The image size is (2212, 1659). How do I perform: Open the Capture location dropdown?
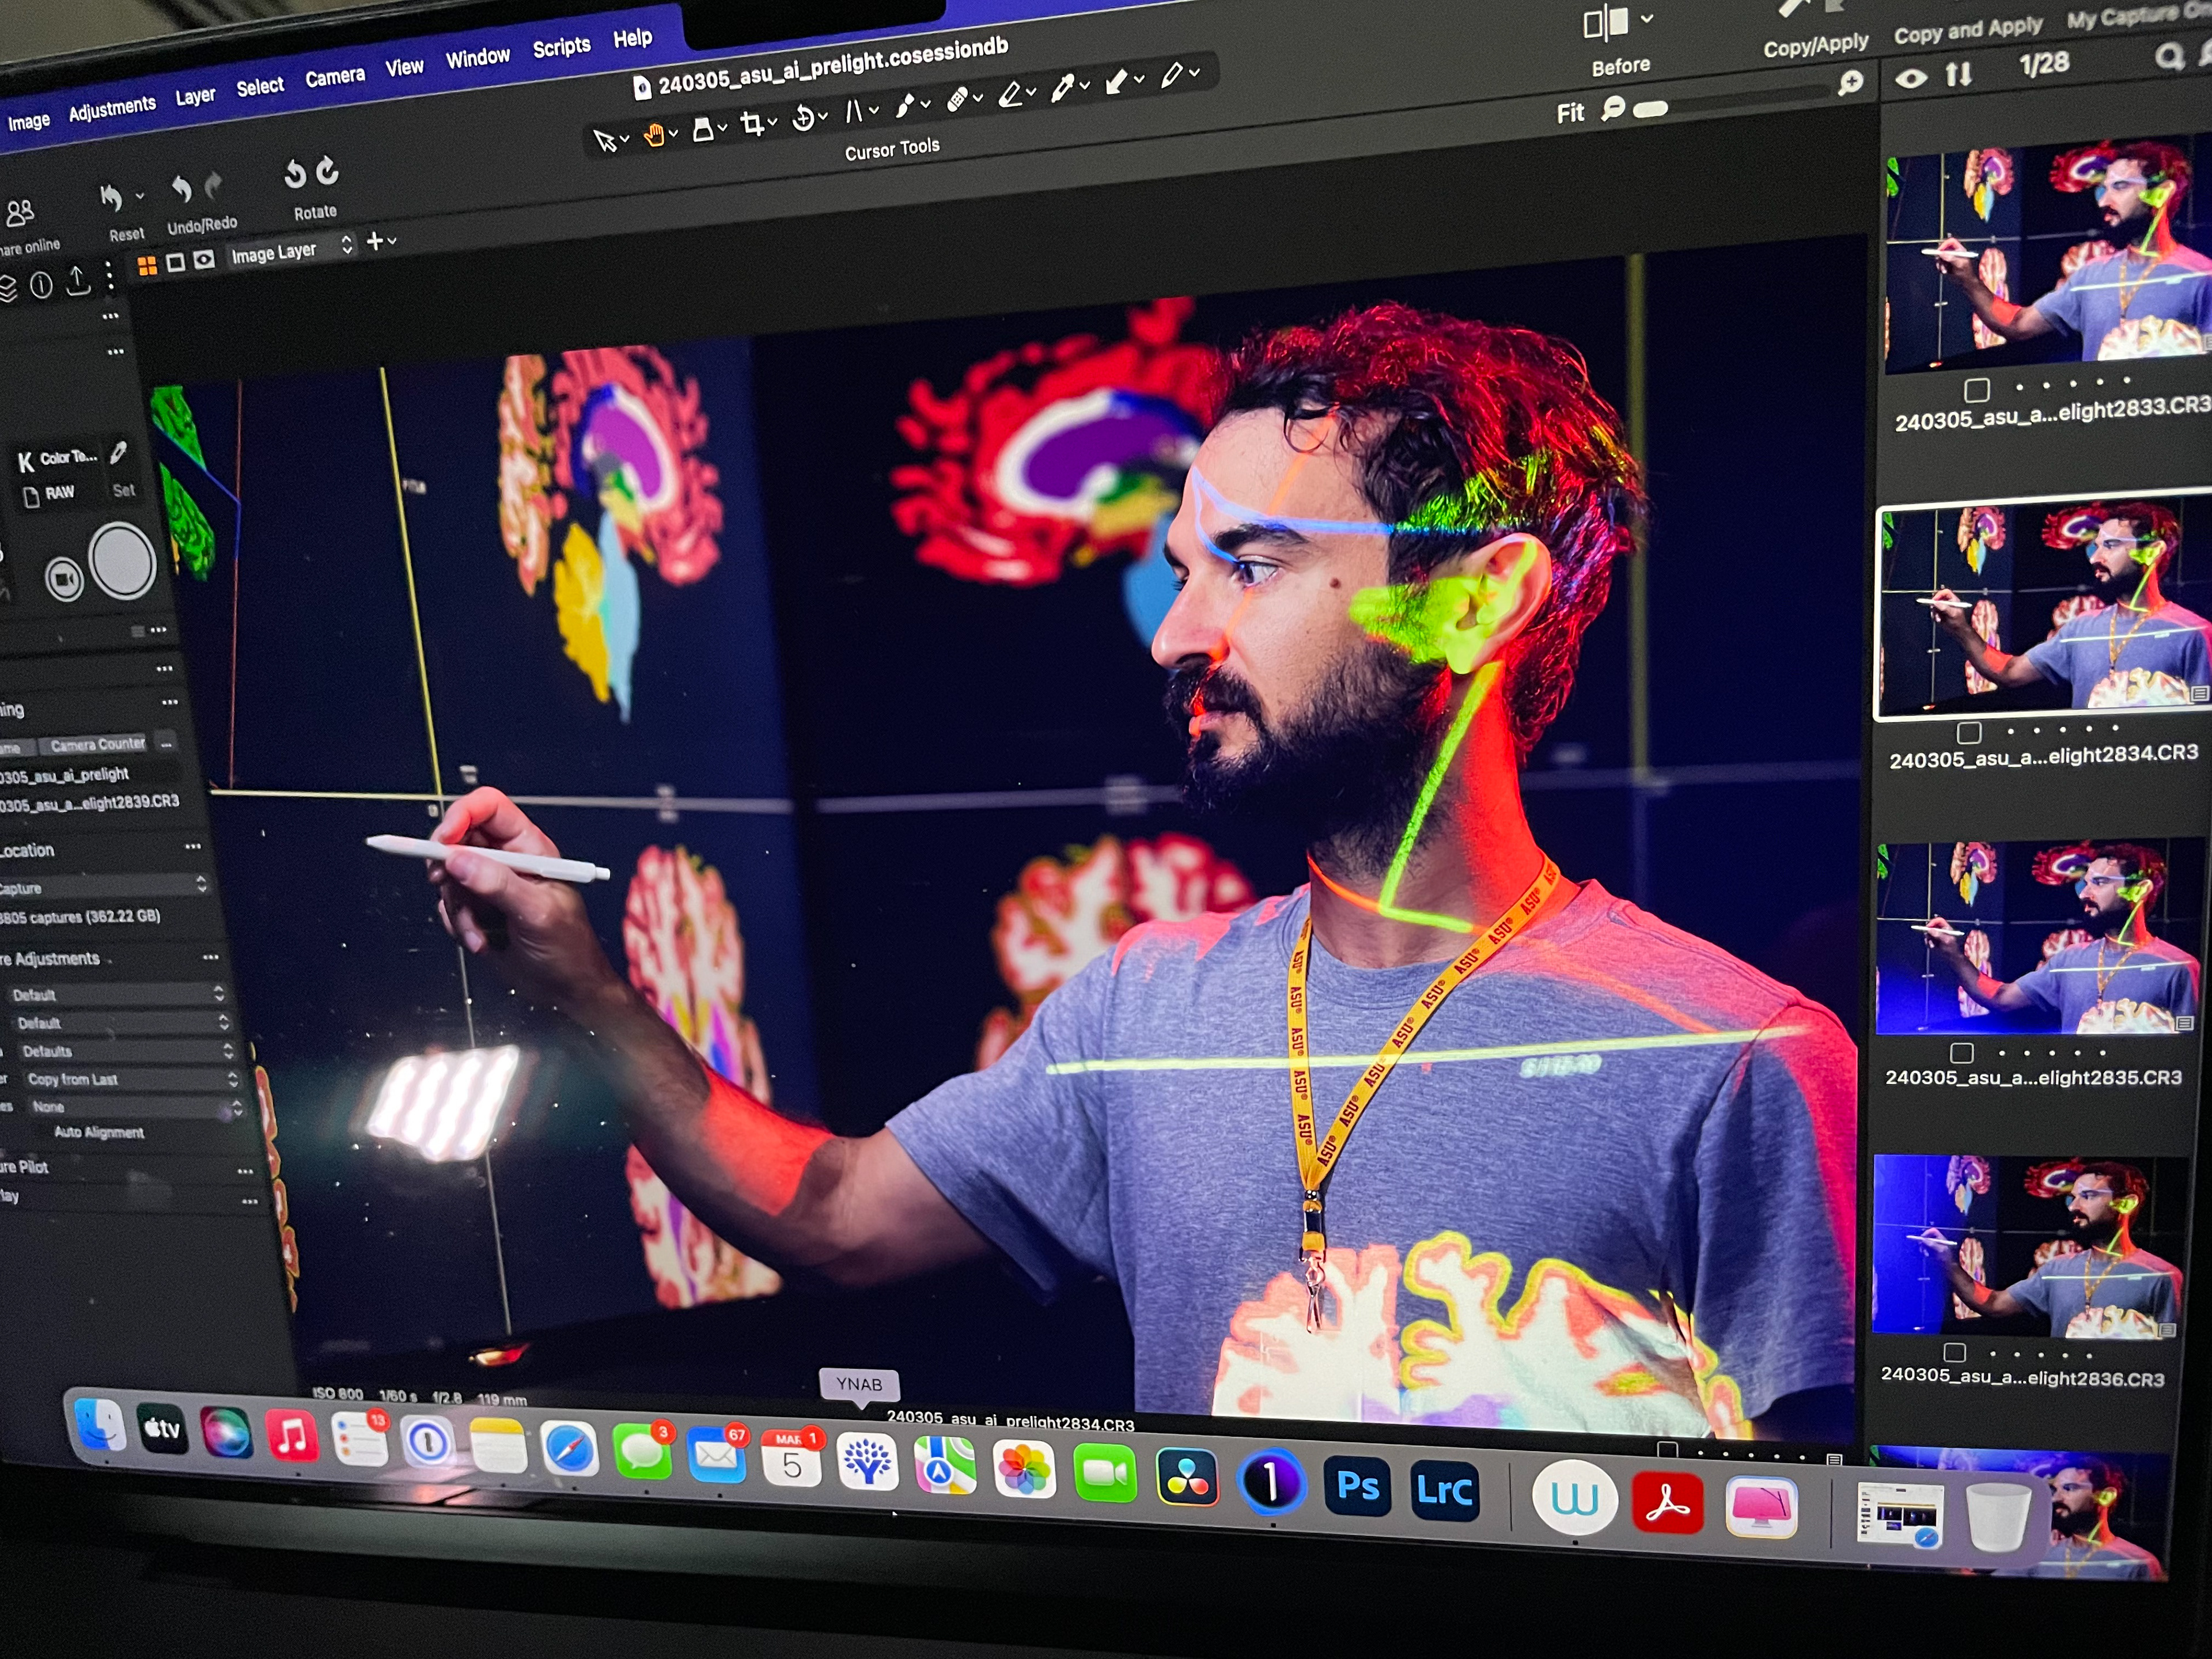click(x=104, y=886)
